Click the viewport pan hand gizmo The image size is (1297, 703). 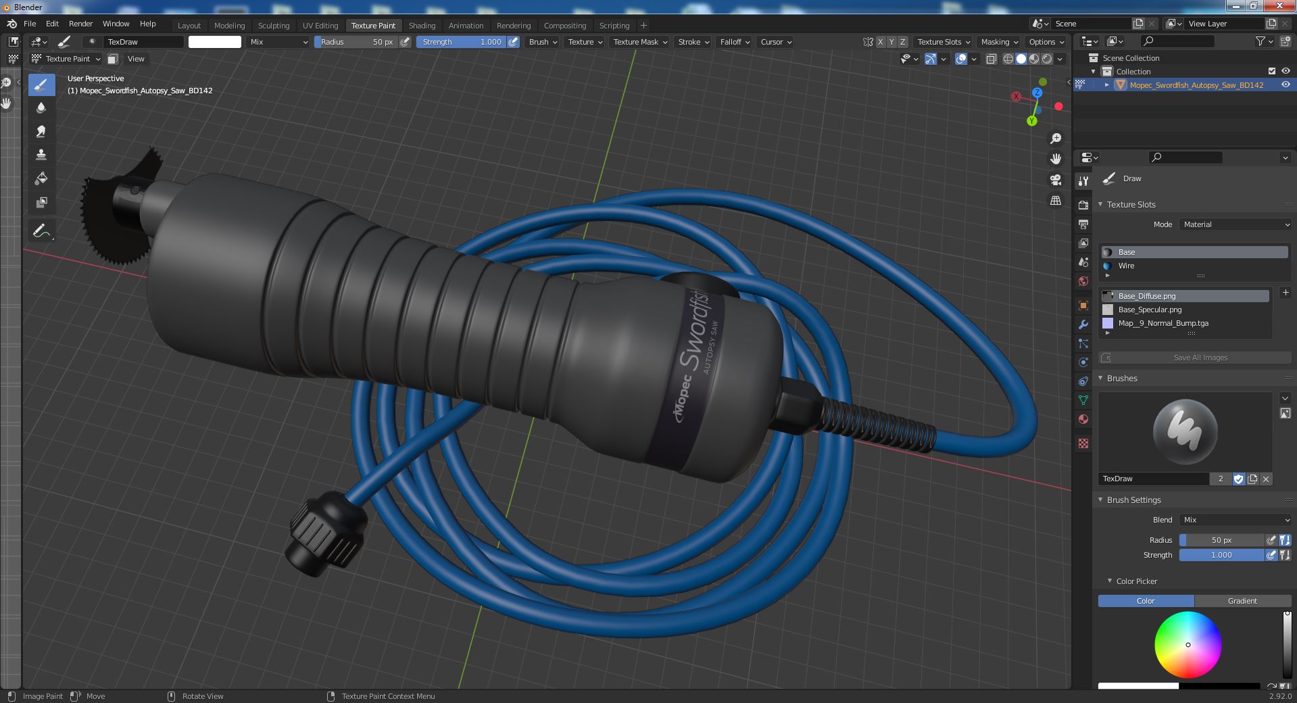click(x=1055, y=159)
